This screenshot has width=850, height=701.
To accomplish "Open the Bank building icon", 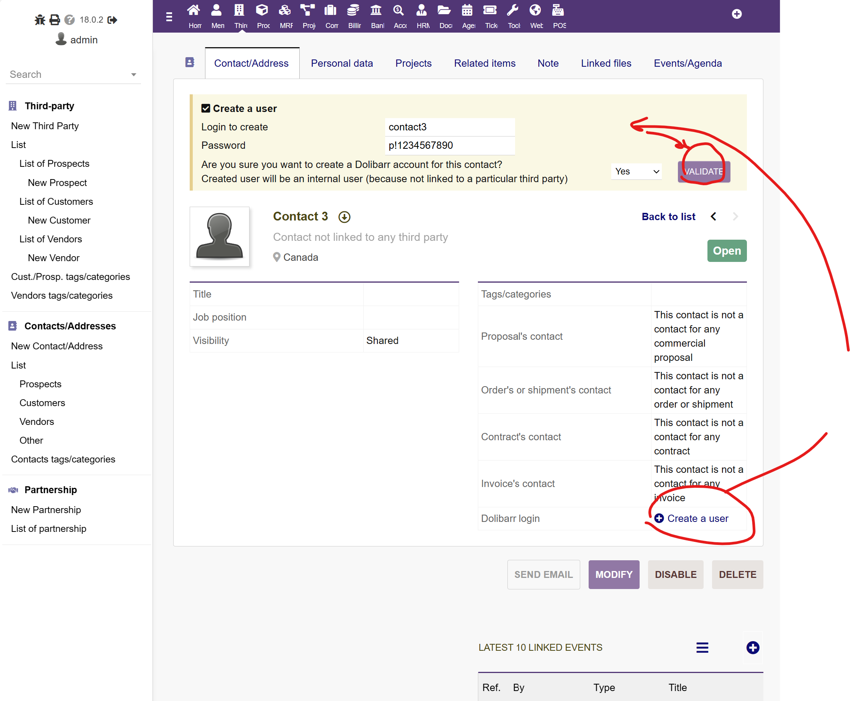I will pos(376,10).
